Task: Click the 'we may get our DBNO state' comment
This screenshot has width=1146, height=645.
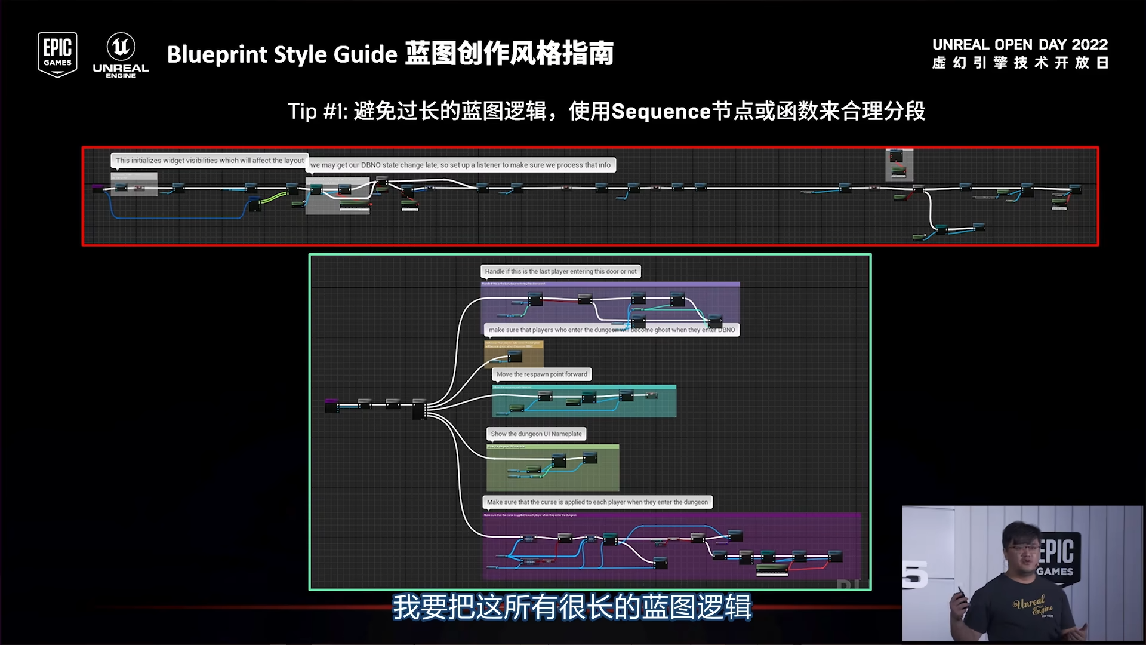Action: (x=460, y=165)
